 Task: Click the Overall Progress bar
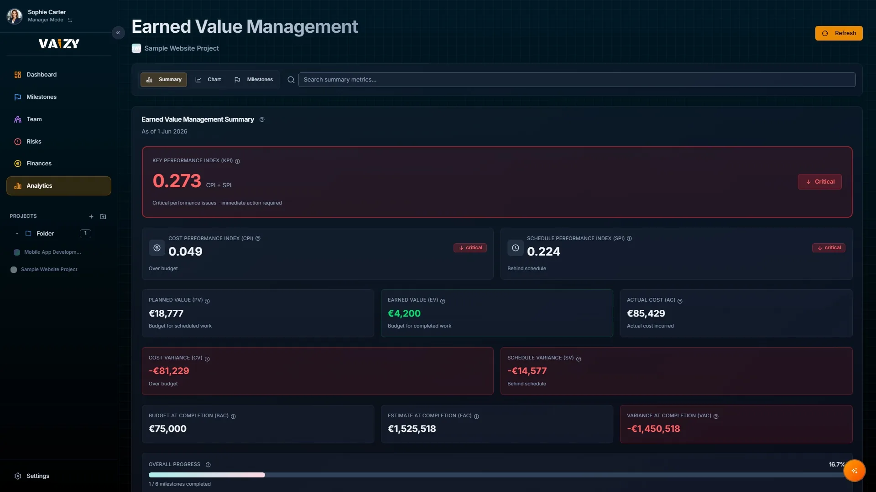tap(497, 475)
